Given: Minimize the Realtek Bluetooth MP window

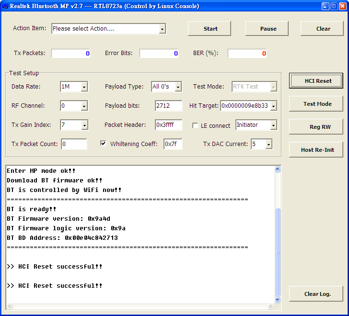Looking at the screenshot, I should [x=325, y=6].
